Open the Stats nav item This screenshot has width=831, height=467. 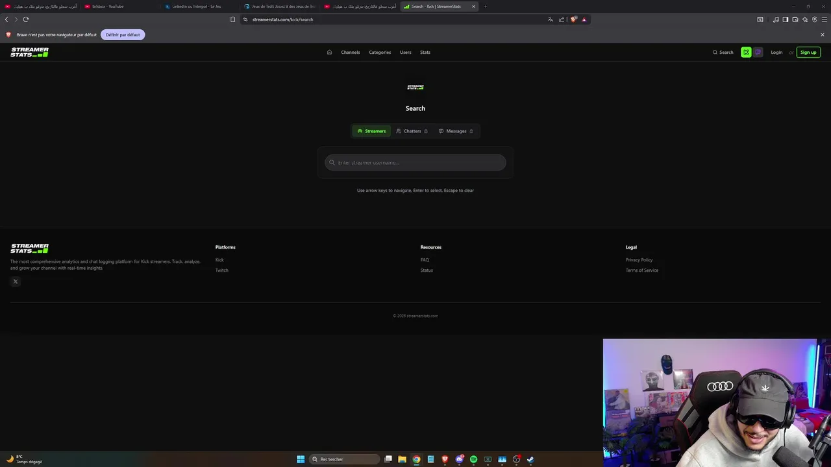coord(425,53)
